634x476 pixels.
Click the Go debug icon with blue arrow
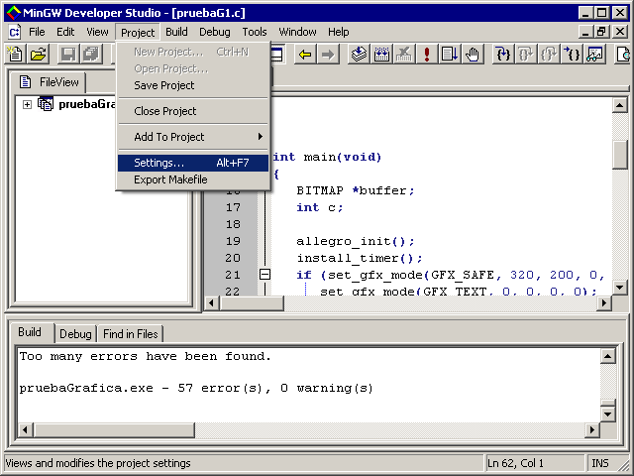449,54
